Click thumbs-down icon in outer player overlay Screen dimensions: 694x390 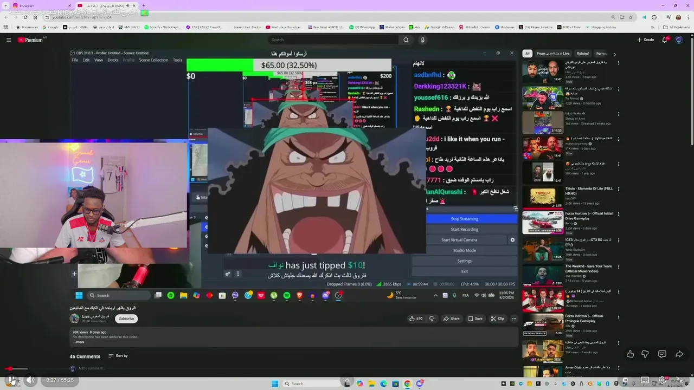click(645, 354)
